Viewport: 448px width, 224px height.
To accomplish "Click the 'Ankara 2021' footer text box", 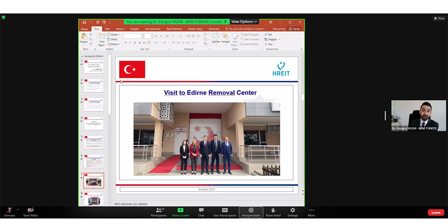I will click(x=206, y=189).
